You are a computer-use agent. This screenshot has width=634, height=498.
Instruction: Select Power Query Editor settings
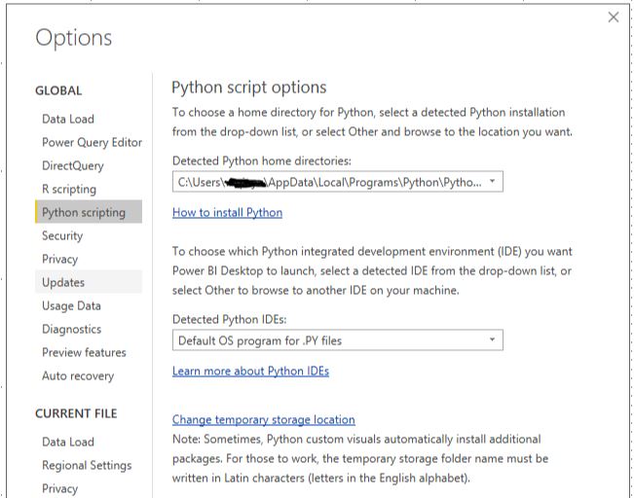tap(92, 143)
